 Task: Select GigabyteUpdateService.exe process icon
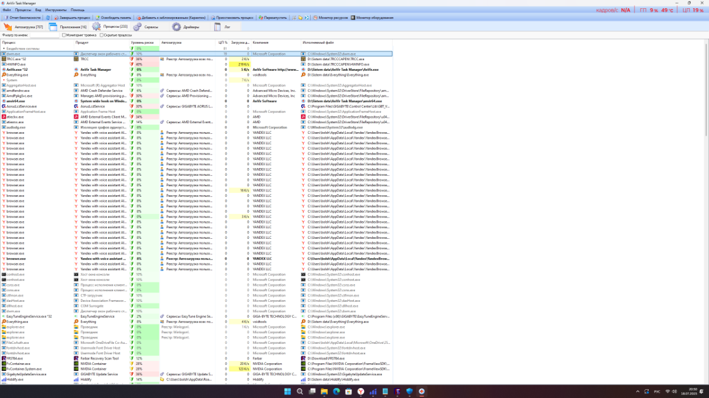(4, 374)
